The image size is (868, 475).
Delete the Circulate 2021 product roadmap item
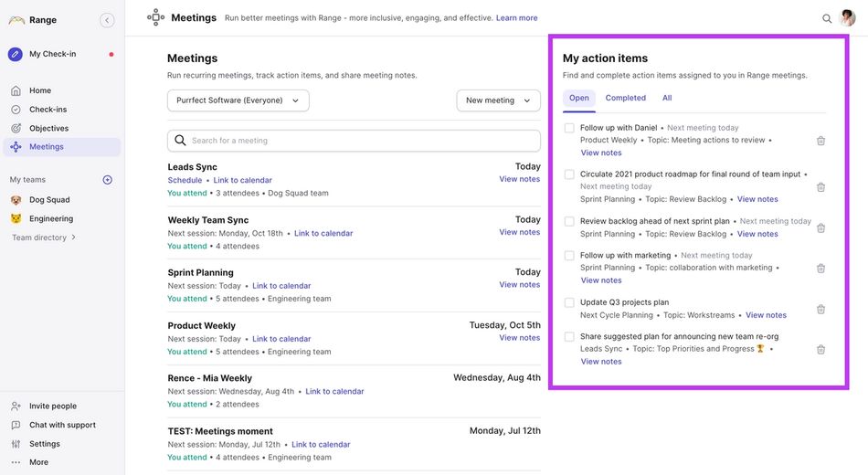821,187
